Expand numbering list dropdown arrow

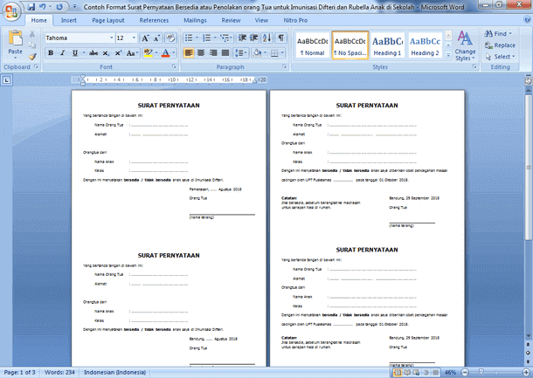click(x=215, y=38)
